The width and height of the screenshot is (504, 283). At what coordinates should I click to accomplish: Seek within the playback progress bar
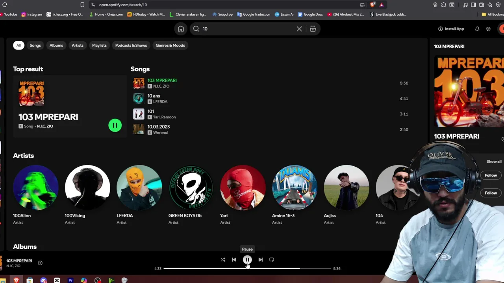pos(247,268)
